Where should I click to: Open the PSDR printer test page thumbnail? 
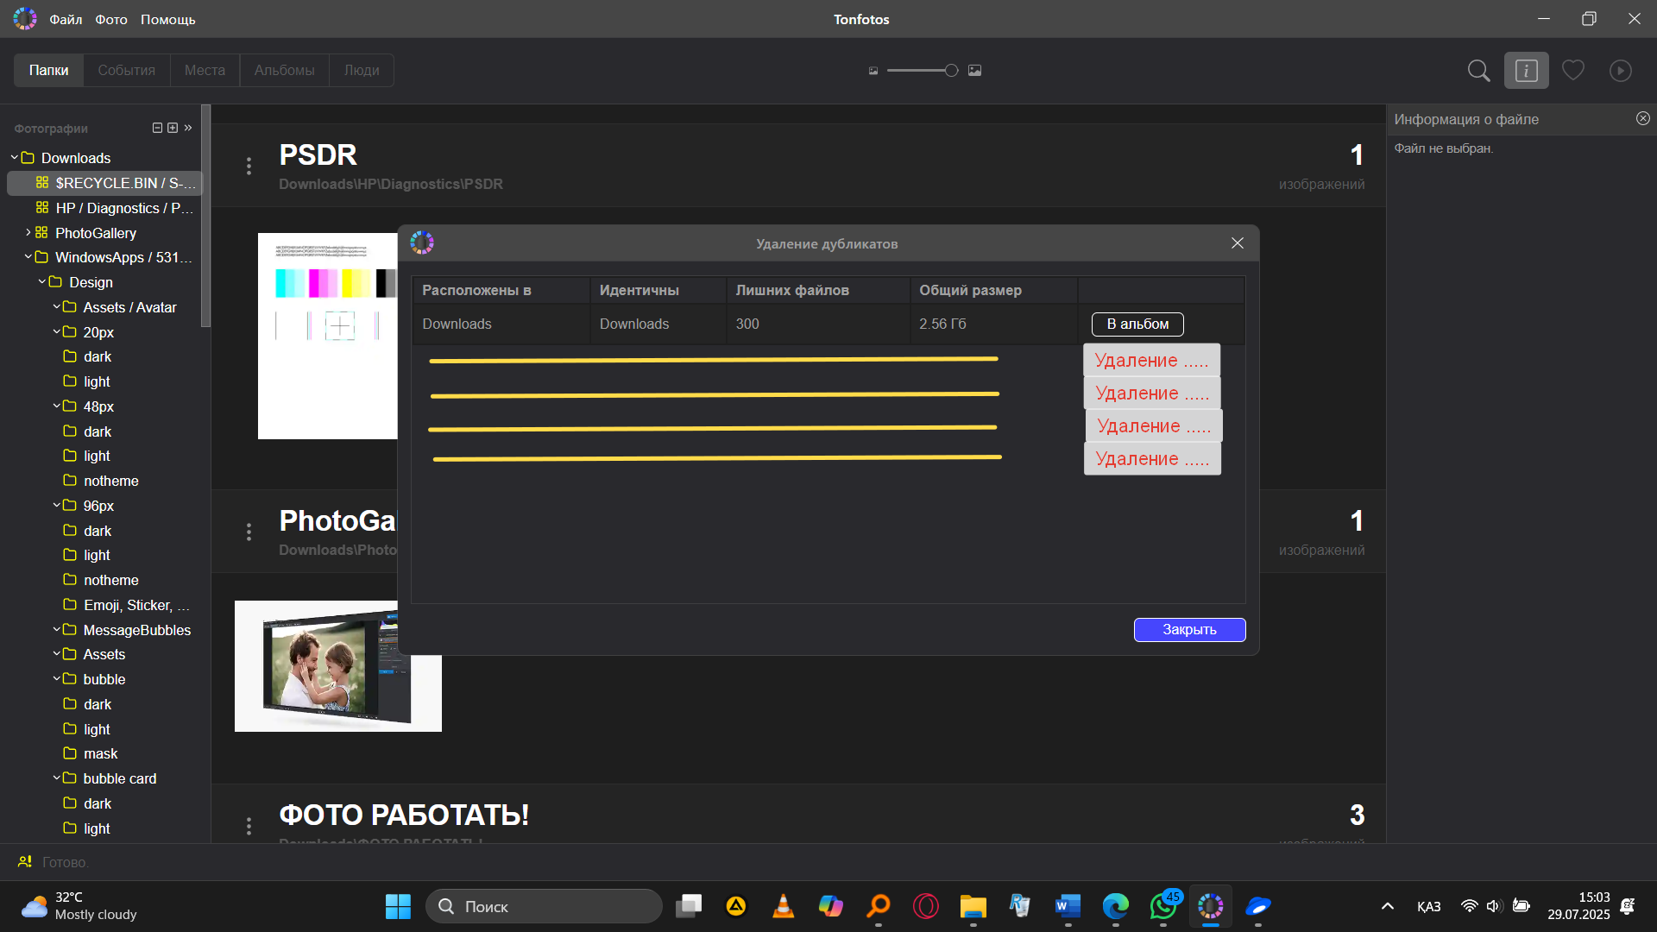tap(328, 336)
